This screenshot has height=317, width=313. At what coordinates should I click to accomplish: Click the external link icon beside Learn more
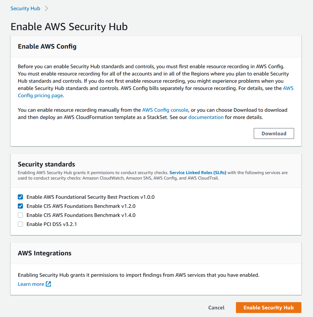(x=48, y=284)
